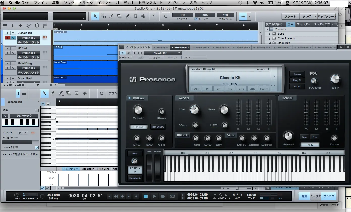Click the Record transport button
The image size is (351, 212).
click(163, 196)
